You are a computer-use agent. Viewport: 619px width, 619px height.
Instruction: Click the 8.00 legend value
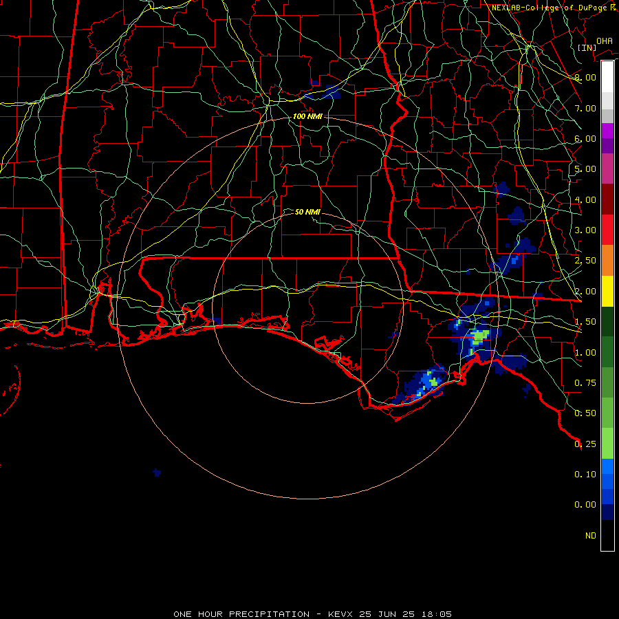point(585,77)
